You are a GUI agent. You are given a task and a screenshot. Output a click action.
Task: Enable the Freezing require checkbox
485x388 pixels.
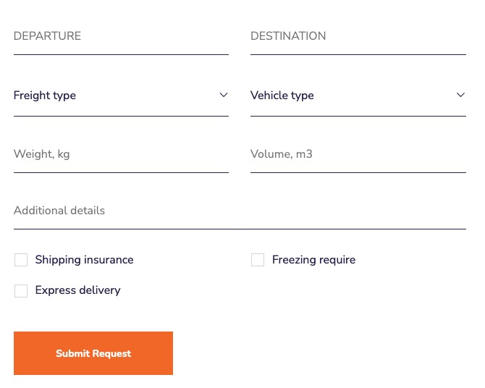(258, 260)
